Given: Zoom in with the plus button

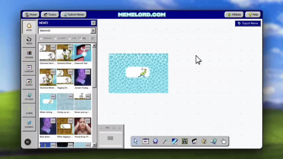Looking at the screenshot, I should [114, 128].
